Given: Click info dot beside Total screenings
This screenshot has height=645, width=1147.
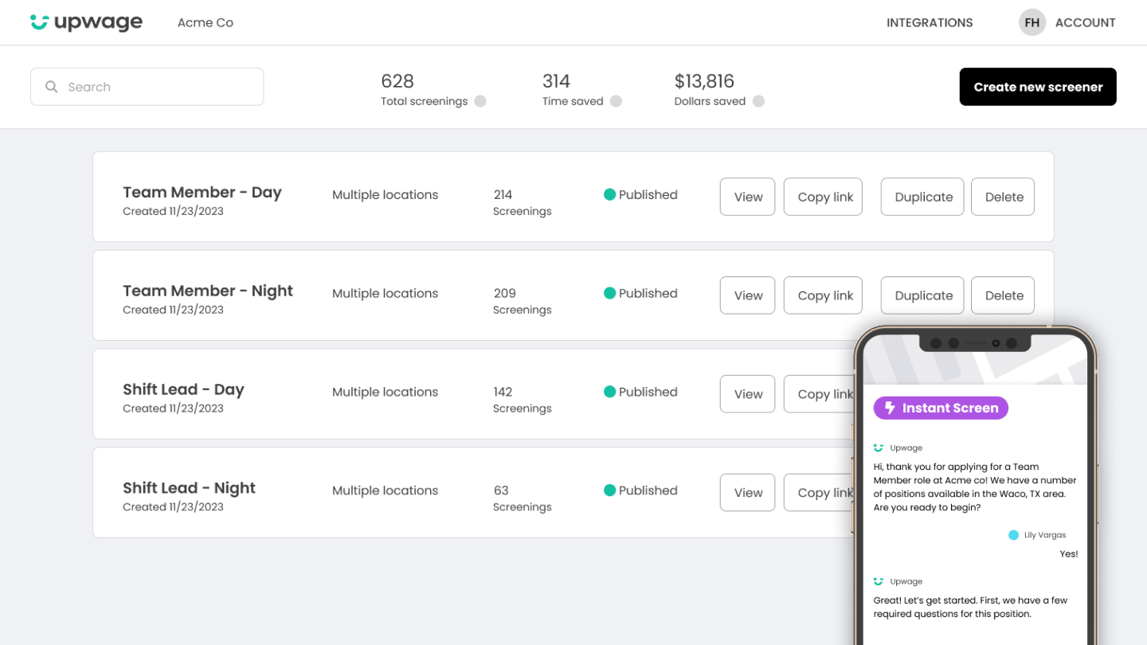Looking at the screenshot, I should click(x=480, y=101).
